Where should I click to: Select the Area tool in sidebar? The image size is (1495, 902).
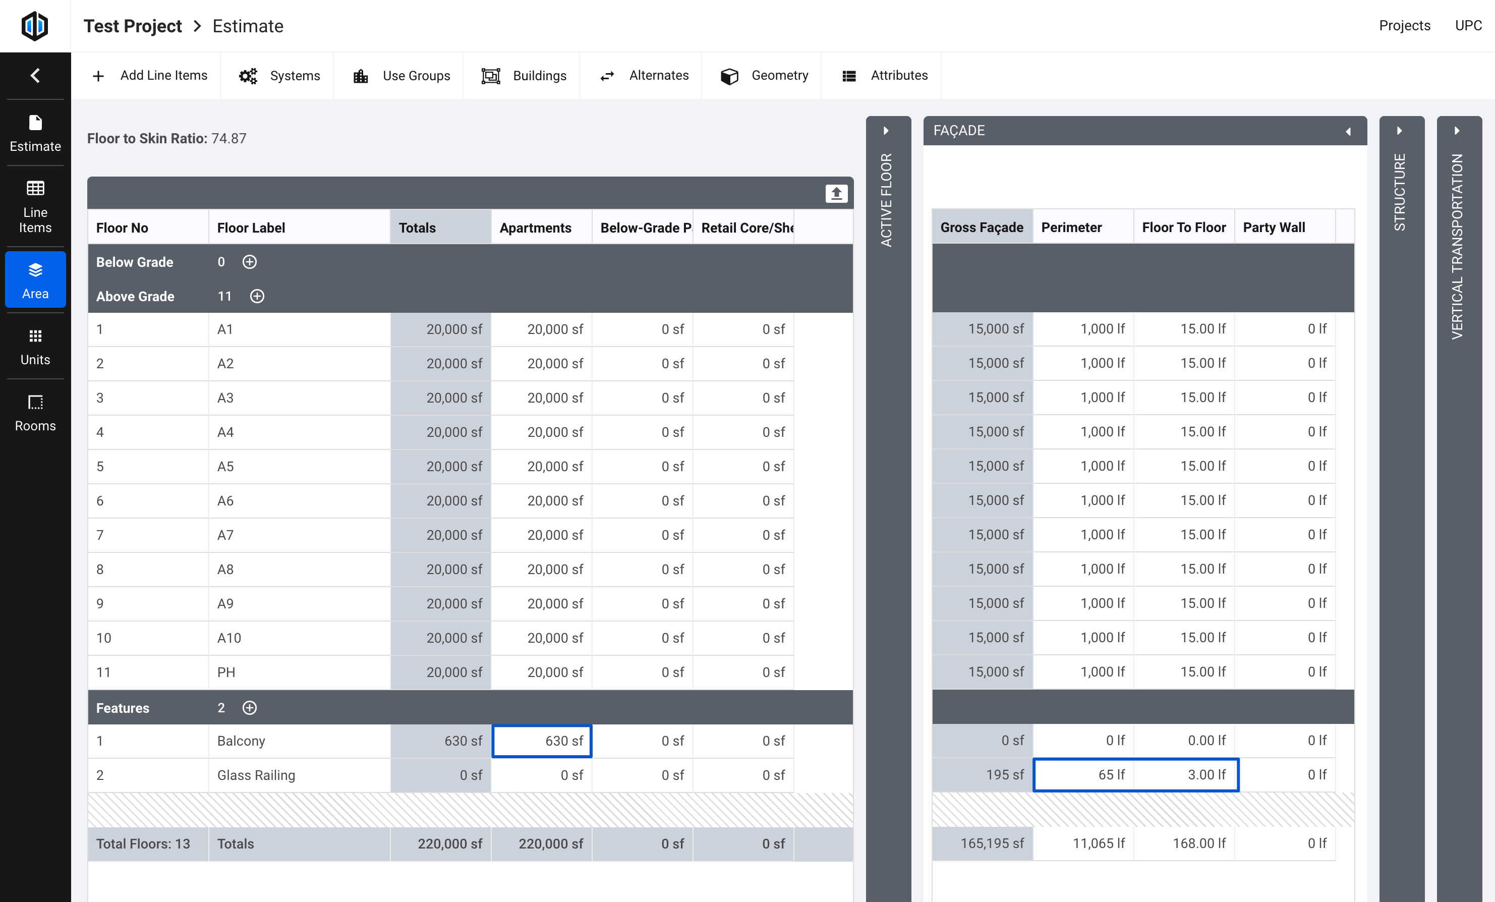35,279
